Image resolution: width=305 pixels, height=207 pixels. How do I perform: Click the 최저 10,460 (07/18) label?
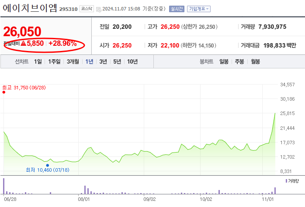(x=48, y=170)
